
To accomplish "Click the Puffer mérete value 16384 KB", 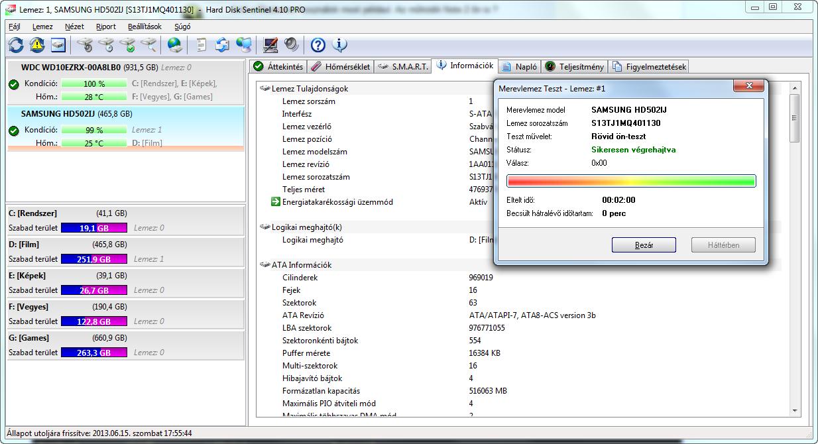I will pos(485,353).
